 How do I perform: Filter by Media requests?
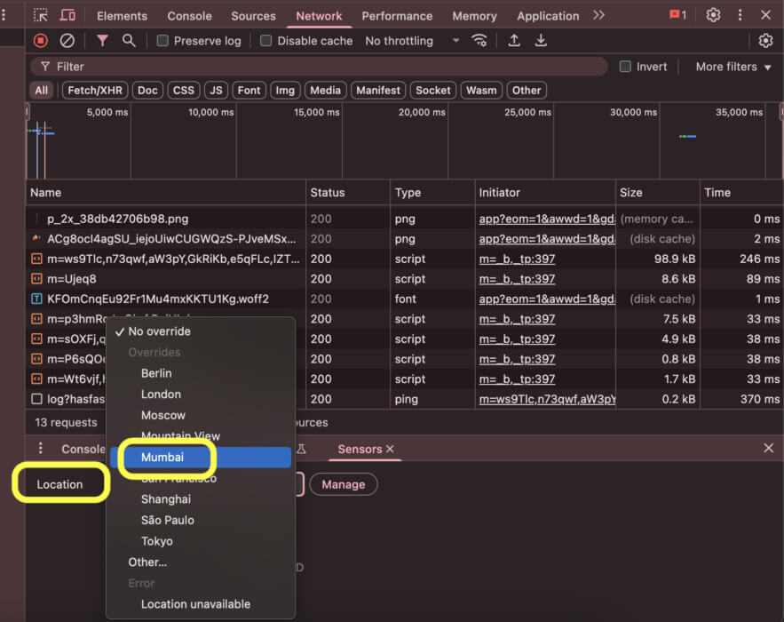pos(326,90)
